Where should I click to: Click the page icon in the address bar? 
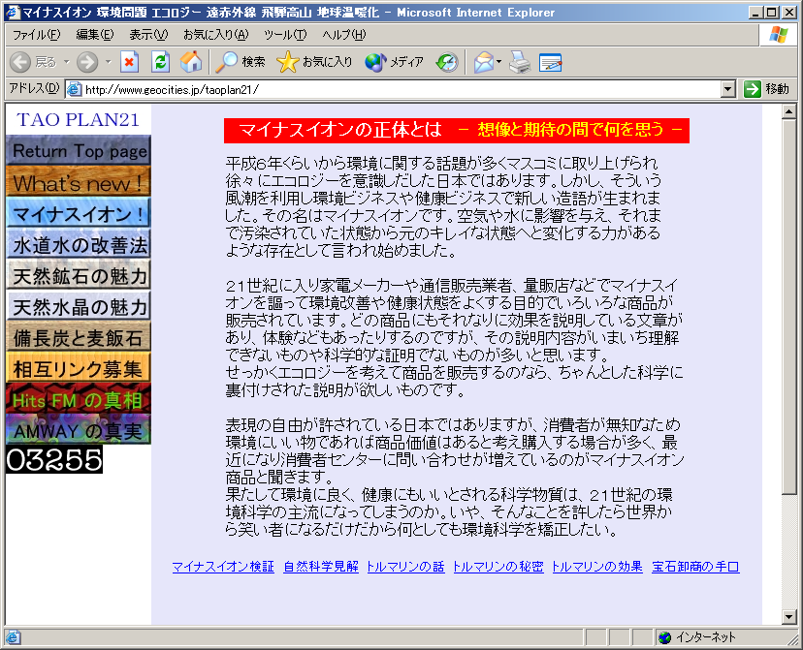75,89
